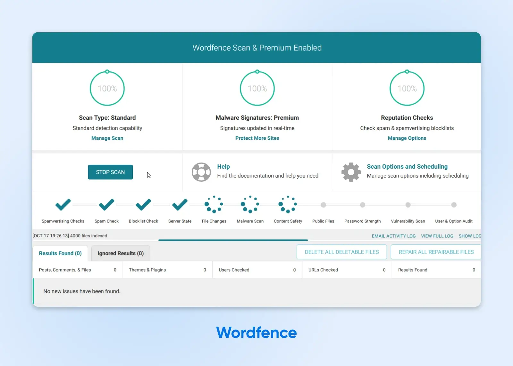Click the Help lifebuoy icon
513x366 pixels.
click(201, 172)
